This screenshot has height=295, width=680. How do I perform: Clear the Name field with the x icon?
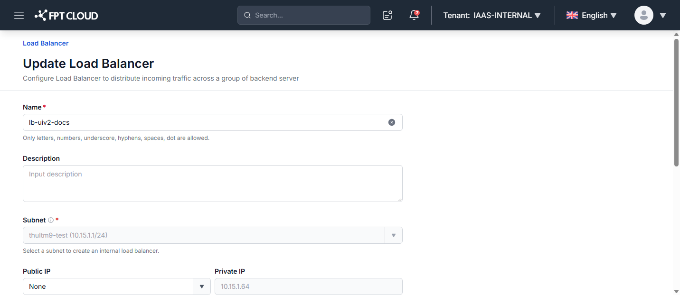point(392,122)
